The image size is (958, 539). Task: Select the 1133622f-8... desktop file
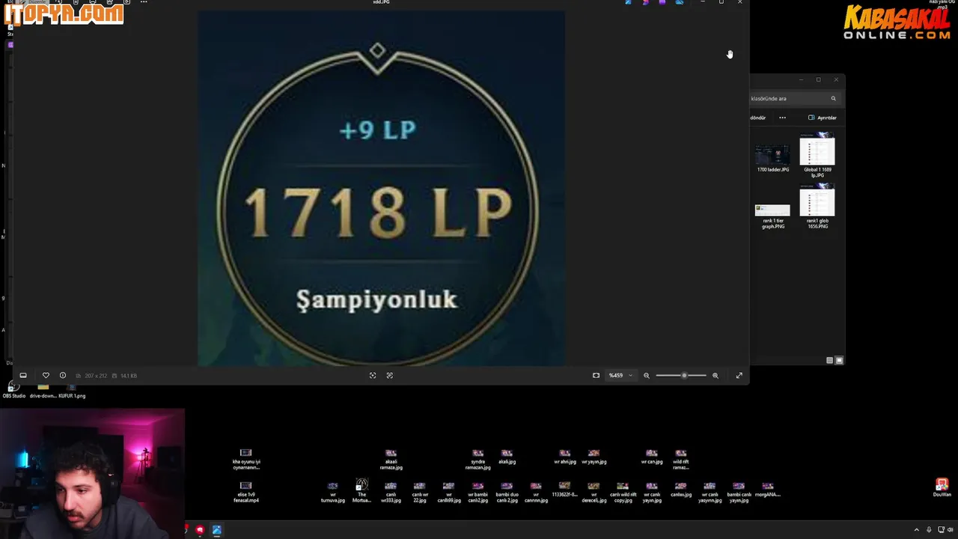(565, 490)
